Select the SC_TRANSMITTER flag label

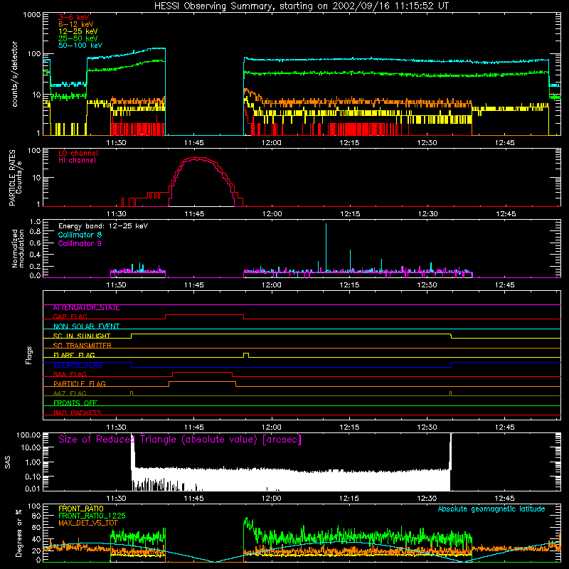83,346
